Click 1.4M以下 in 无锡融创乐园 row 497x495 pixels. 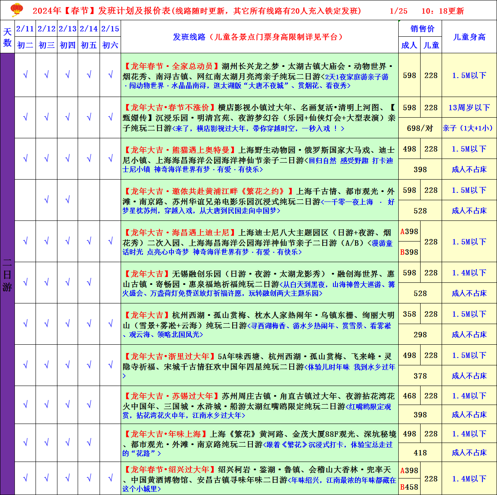pyautogui.click(x=469, y=273)
